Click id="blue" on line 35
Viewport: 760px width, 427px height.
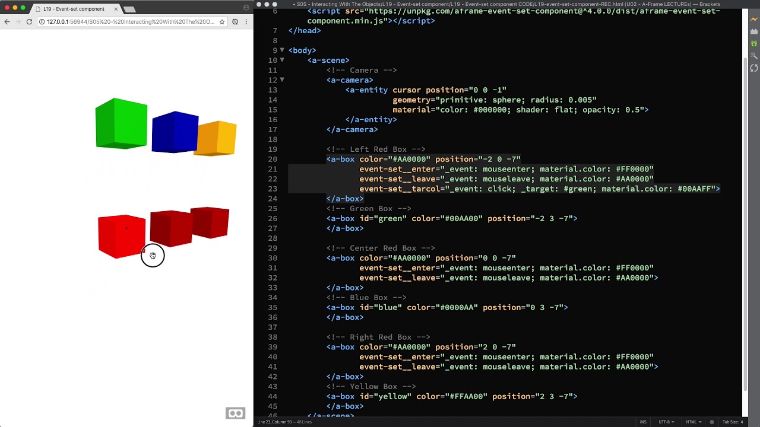coord(380,307)
